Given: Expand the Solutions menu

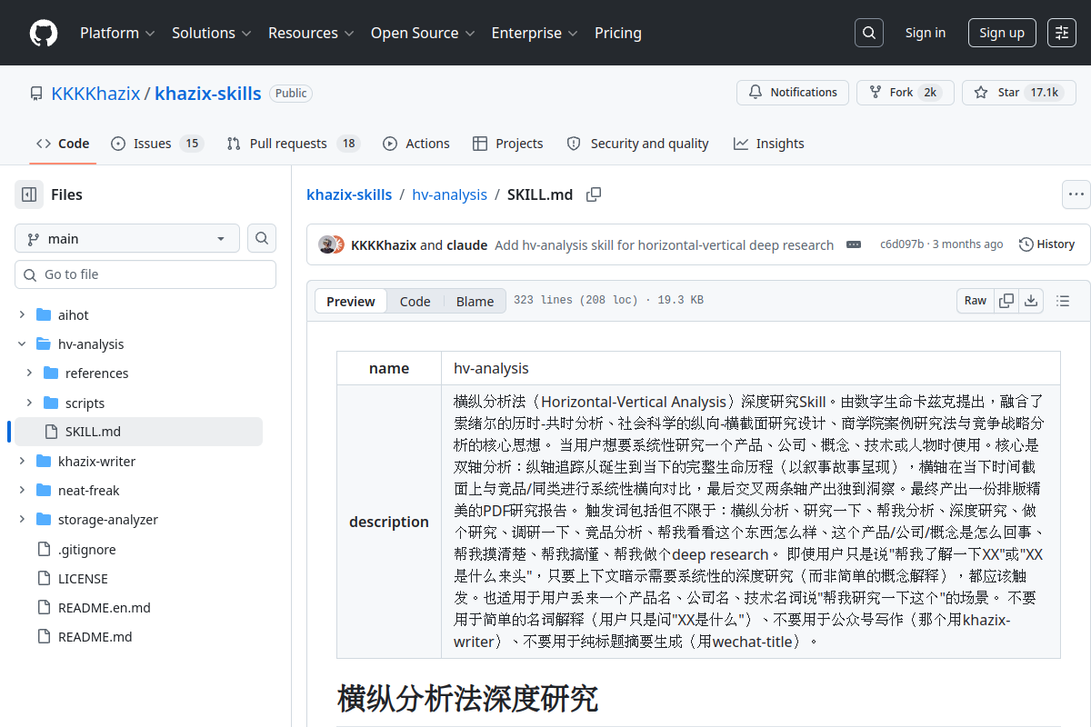Looking at the screenshot, I should point(211,33).
